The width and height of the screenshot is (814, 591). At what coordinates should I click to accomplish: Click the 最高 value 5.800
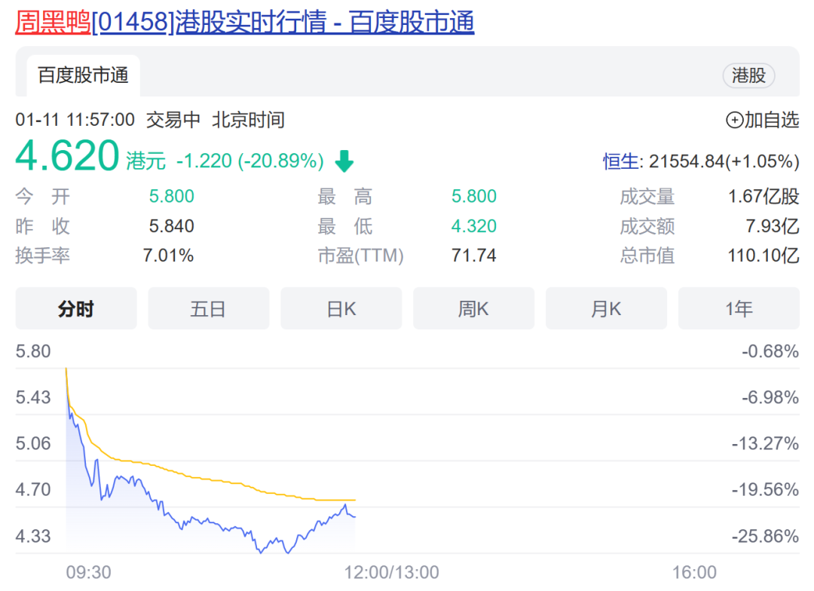click(x=474, y=196)
